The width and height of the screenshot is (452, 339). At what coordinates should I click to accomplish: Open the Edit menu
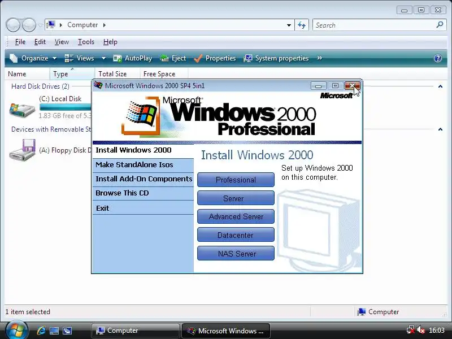(x=40, y=42)
